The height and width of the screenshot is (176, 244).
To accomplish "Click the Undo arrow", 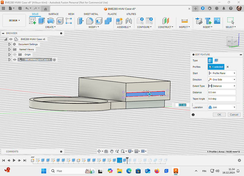I will click(x=27, y=9).
